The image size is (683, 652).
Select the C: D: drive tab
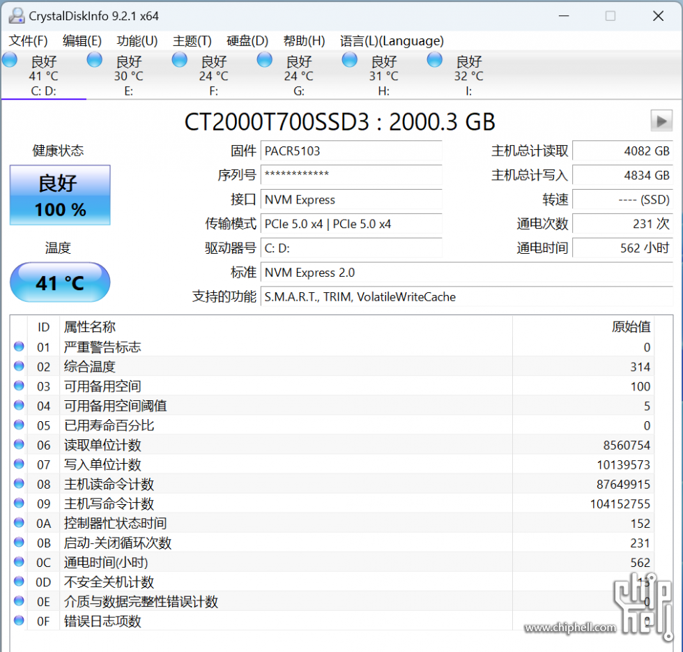[43, 75]
